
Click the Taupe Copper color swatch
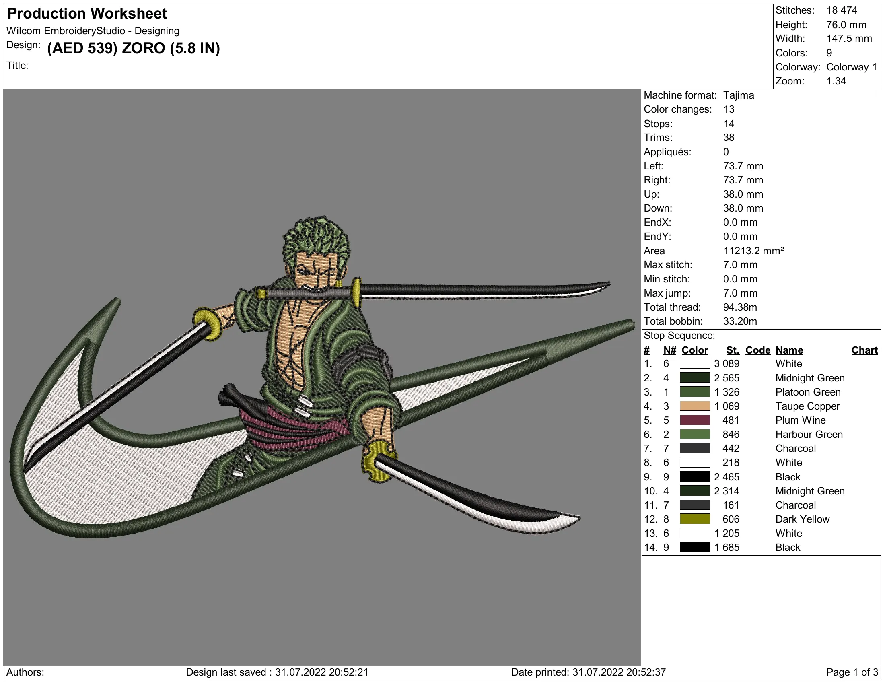[x=695, y=406]
